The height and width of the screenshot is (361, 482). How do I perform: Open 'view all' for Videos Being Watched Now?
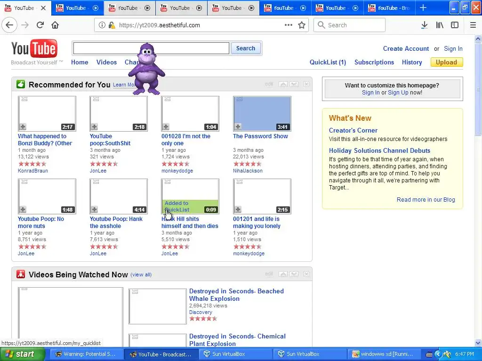tap(141, 275)
